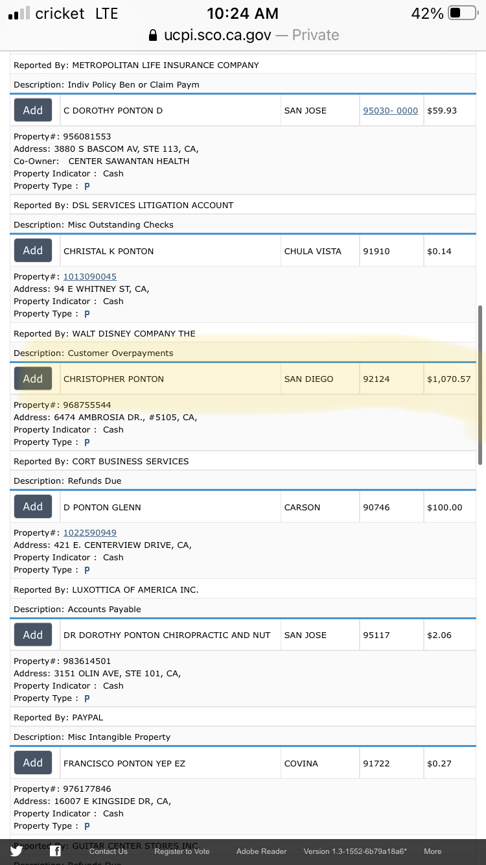Select the $1,070.57 amount cell
Screen dimensions: 486x865
[x=450, y=379]
